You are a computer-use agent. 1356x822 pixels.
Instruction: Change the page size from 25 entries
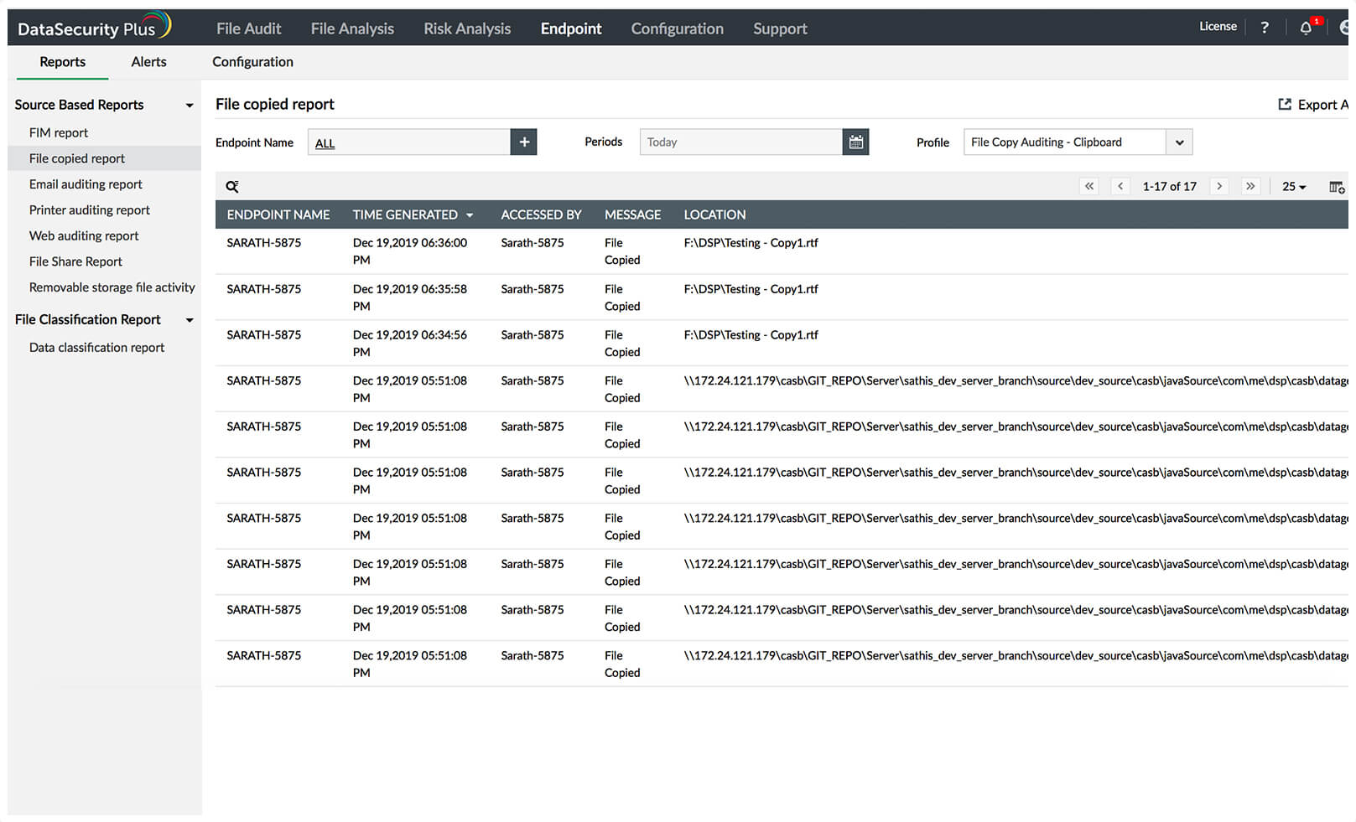click(1293, 186)
